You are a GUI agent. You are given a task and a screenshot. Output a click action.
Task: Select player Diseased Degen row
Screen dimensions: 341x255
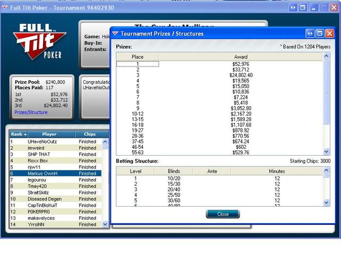55,199
